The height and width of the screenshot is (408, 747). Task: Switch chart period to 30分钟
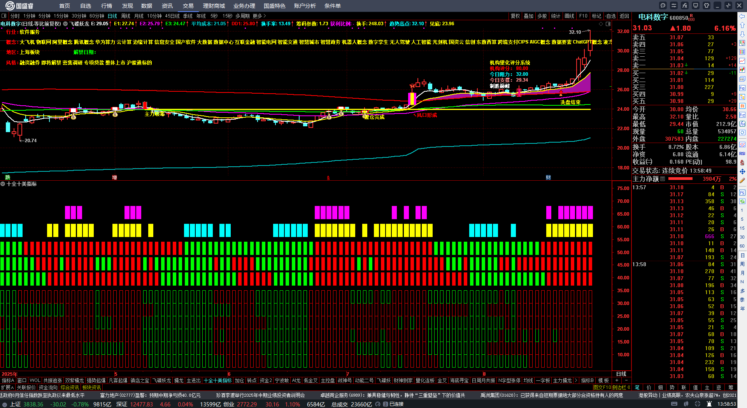(x=79, y=16)
